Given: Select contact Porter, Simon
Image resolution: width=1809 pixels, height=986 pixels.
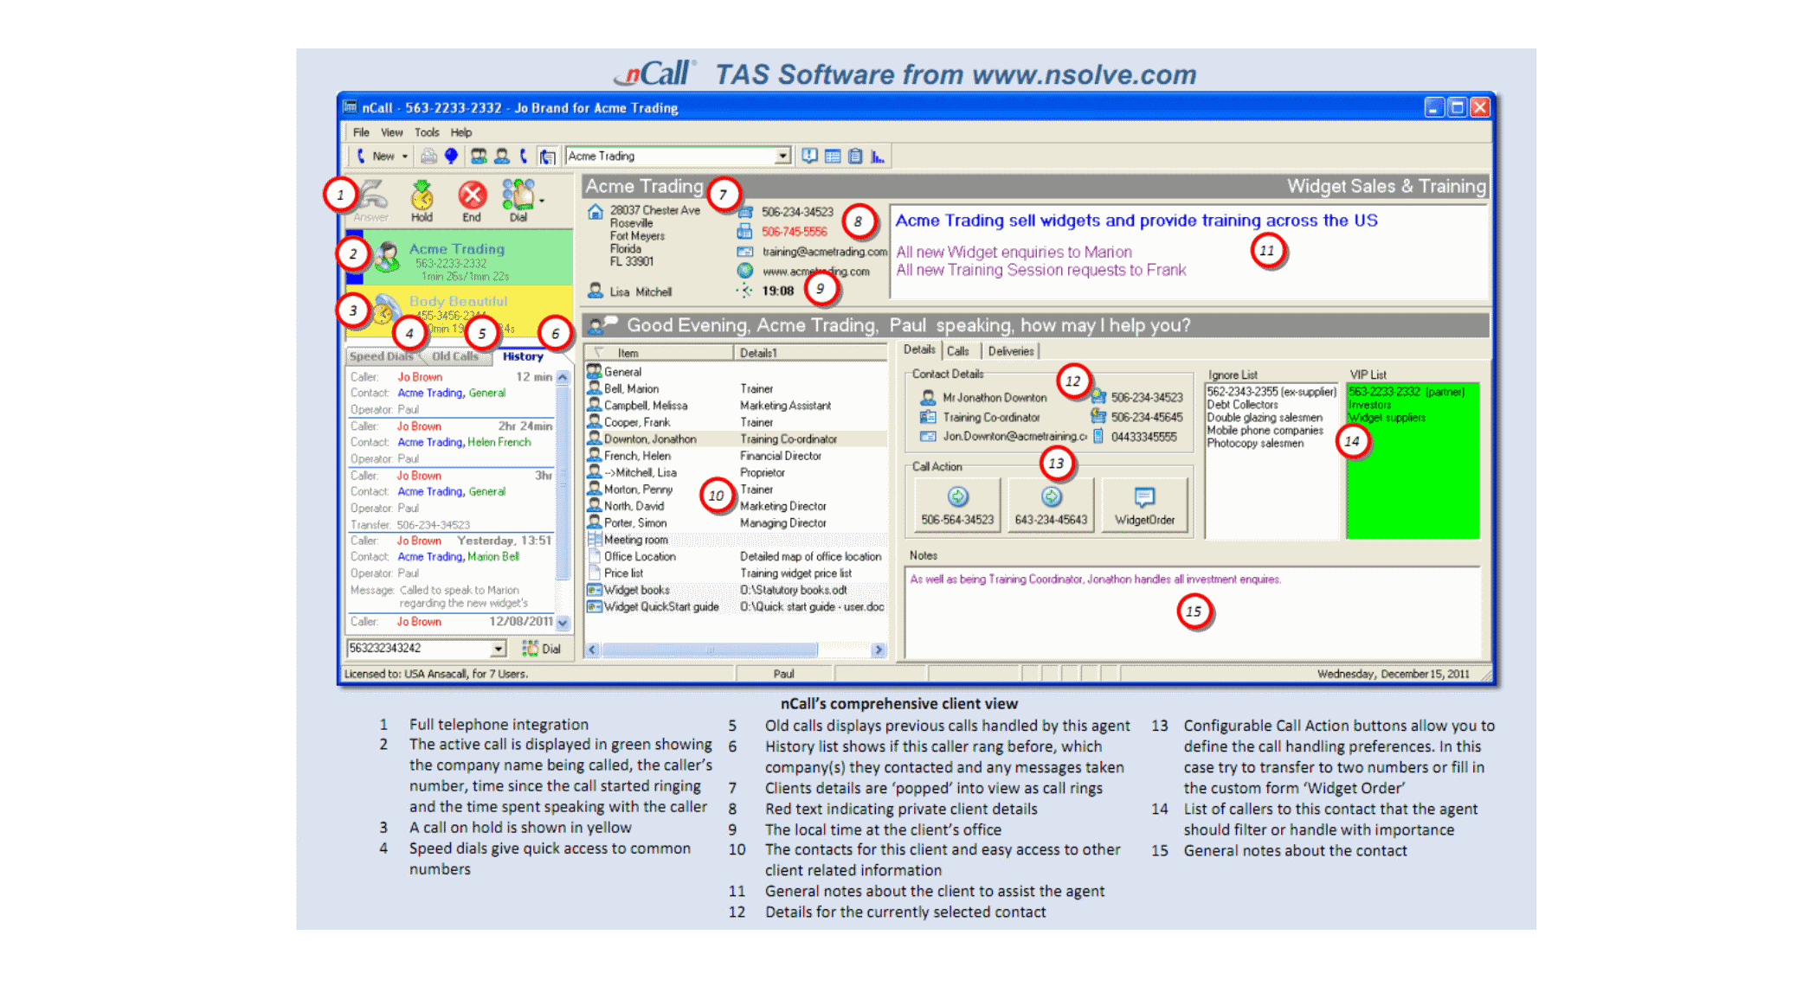Looking at the screenshot, I should pos(736,523).
